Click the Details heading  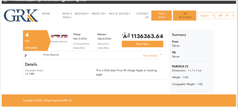point(31,64)
